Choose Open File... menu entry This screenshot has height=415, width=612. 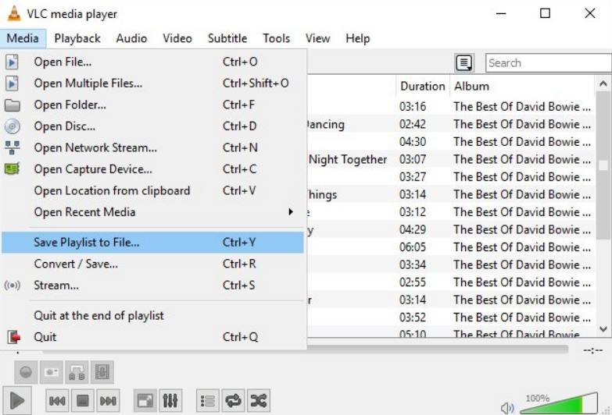pyautogui.click(x=152, y=62)
